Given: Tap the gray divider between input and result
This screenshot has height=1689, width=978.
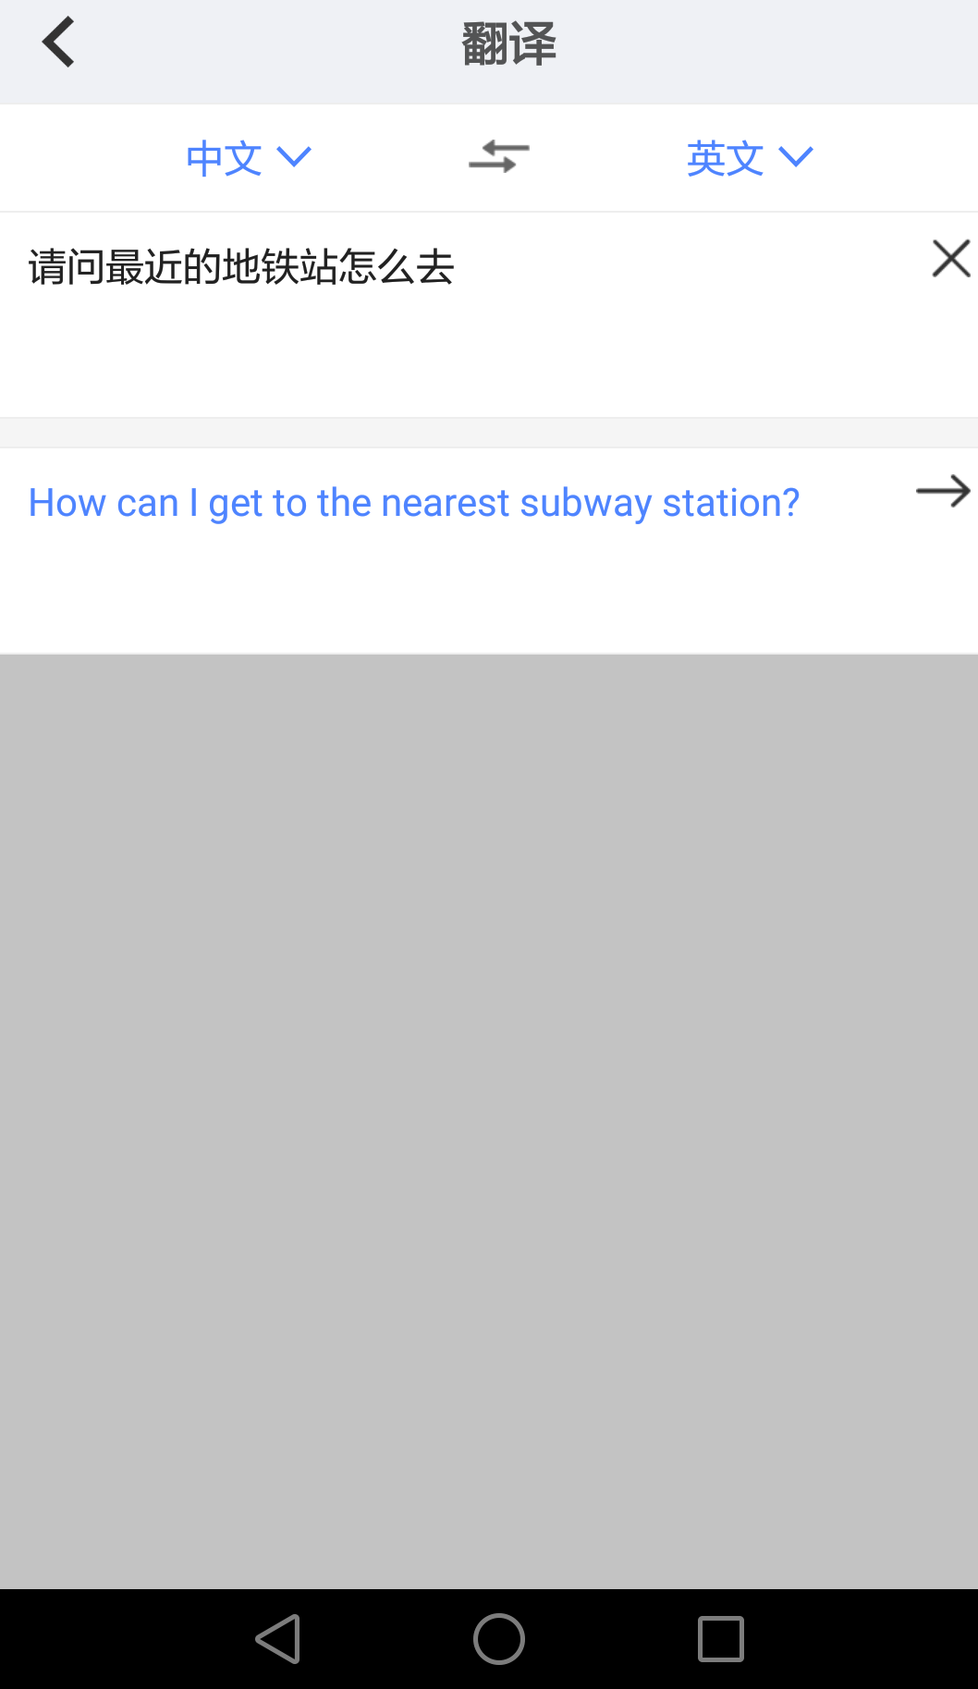Looking at the screenshot, I should pos(489,433).
